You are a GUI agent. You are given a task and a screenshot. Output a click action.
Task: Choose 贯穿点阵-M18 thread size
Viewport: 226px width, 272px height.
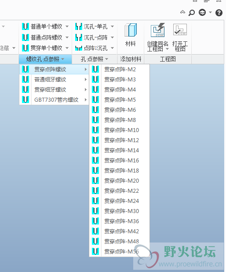coord(120,170)
